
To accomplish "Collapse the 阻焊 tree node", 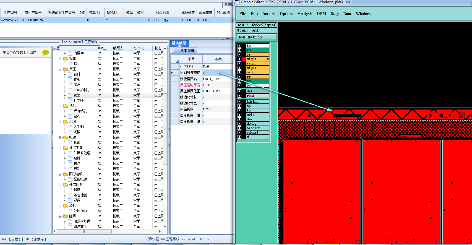I will (60, 216).
